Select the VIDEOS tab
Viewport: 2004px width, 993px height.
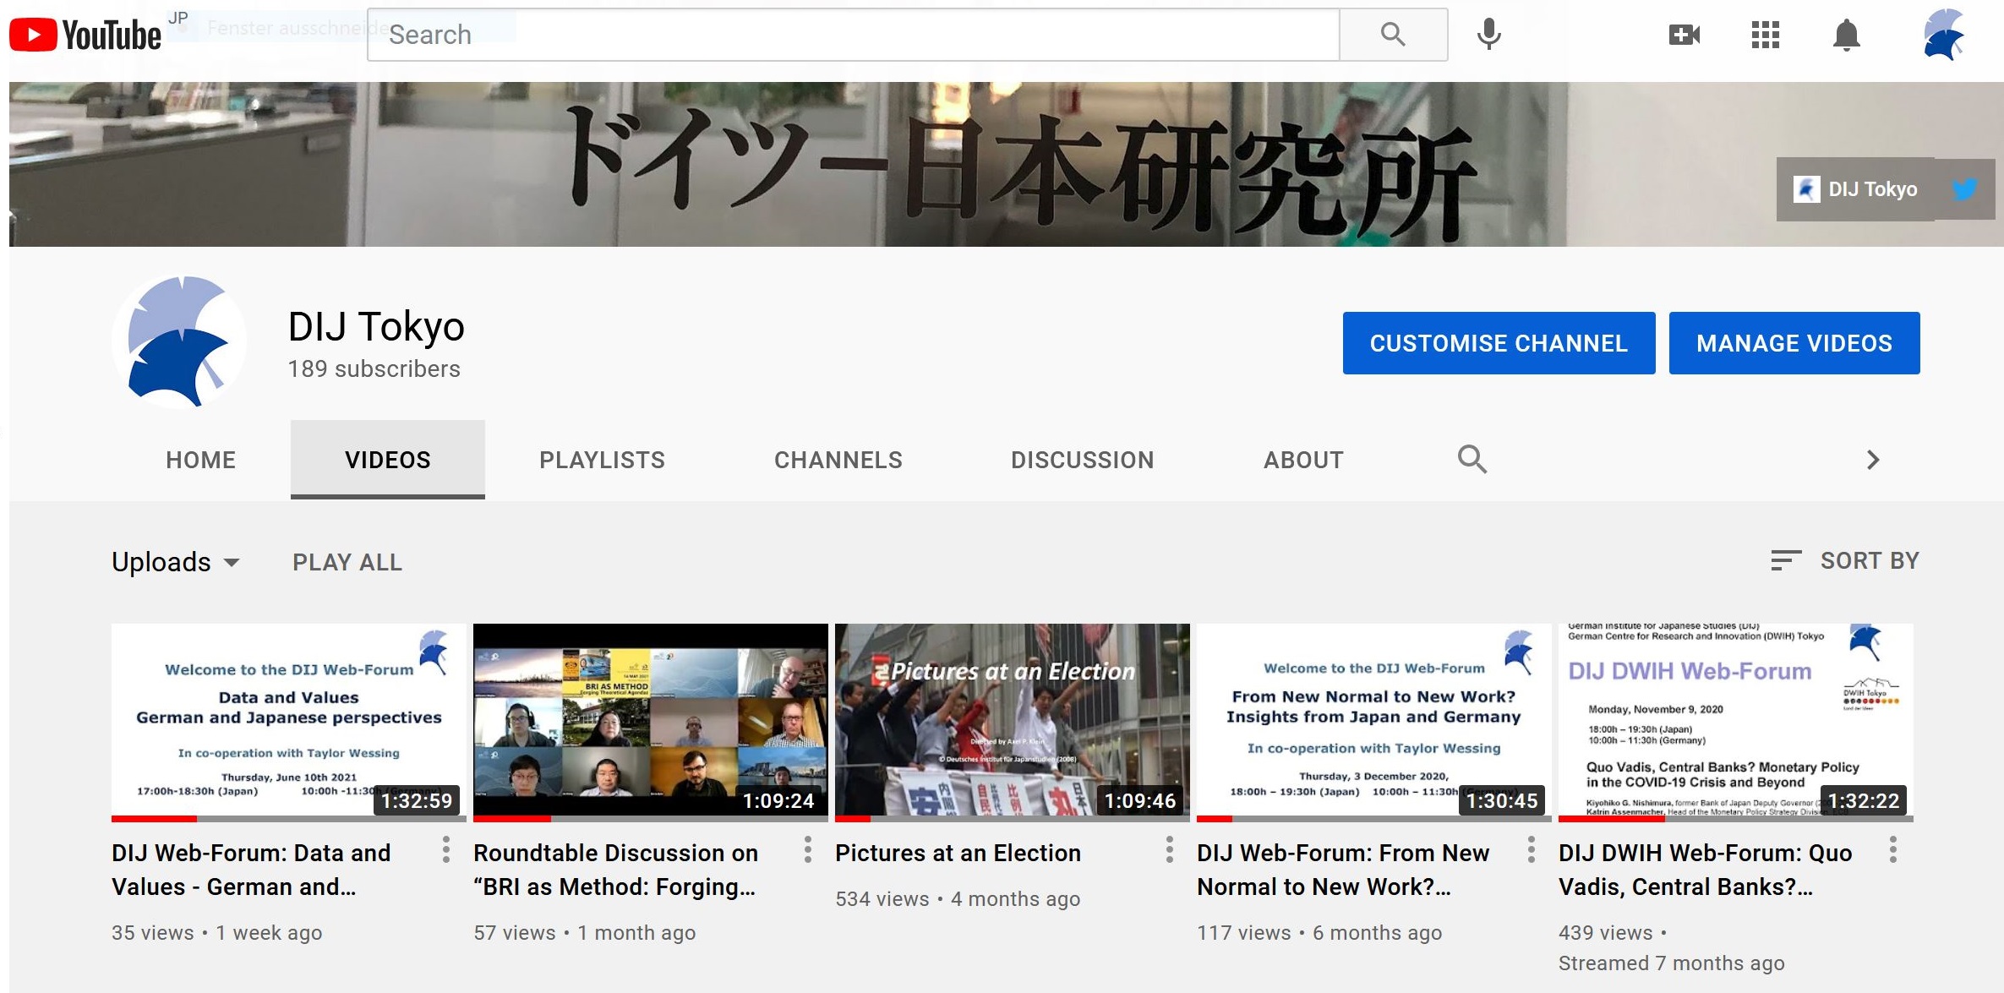(388, 460)
